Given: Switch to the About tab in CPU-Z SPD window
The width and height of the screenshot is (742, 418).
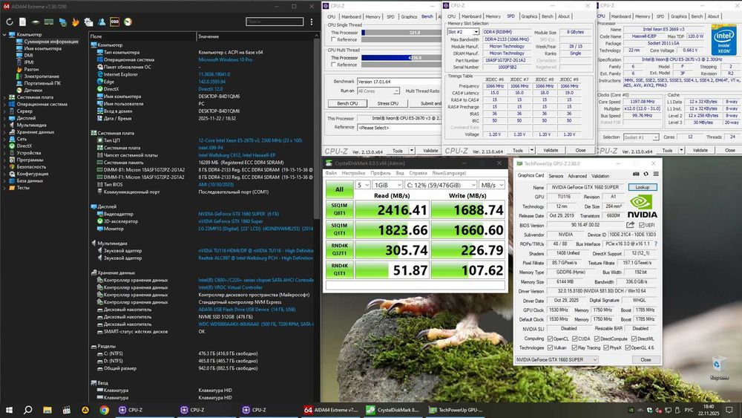Looking at the screenshot, I should pyautogui.click(x=564, y=16).
